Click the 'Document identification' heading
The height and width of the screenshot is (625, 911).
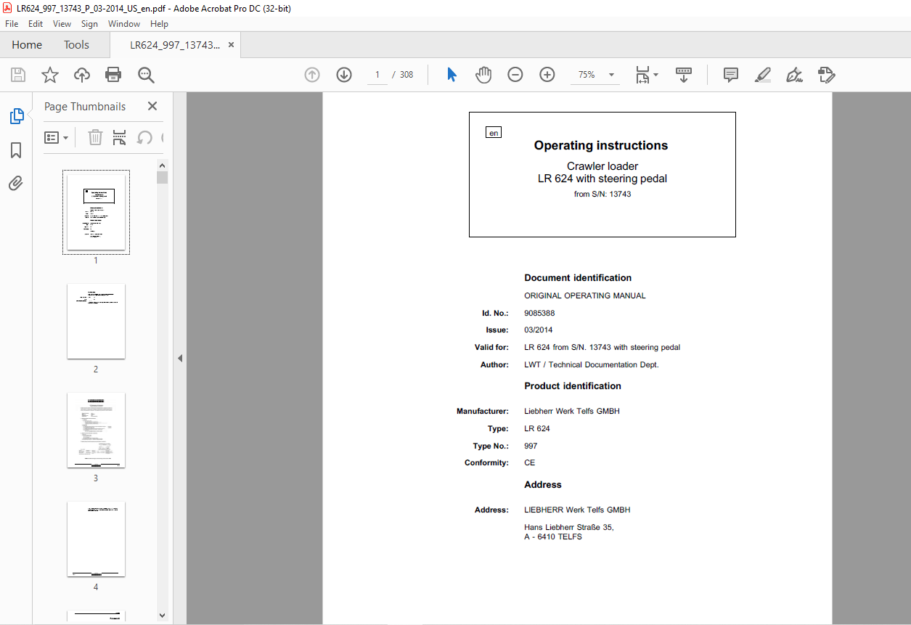(578, 278)
